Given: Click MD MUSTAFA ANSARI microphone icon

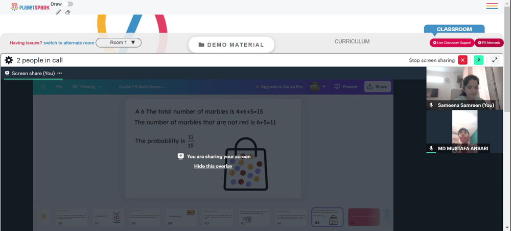Looking at the screenshot, I should click(x=431, y=148).
